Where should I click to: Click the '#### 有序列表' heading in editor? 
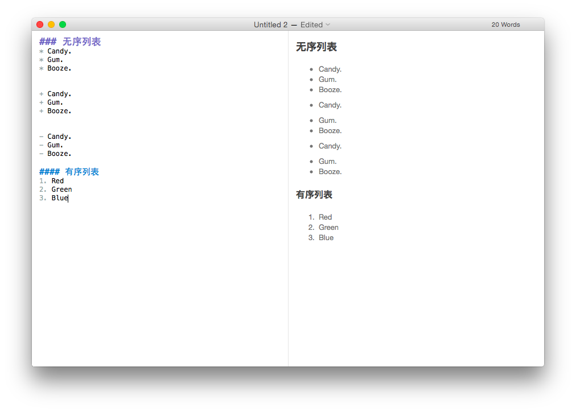[69, 171]
